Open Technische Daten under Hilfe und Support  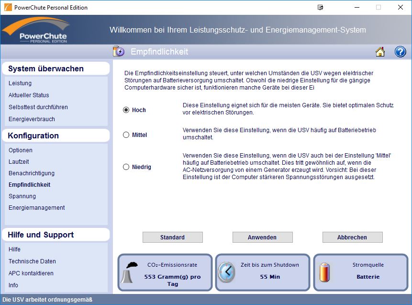tap(32, 261)
